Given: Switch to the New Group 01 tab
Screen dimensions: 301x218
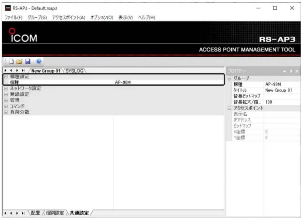Looking at the screenshot, I should [46, 71].
